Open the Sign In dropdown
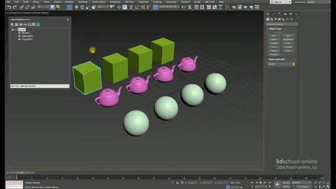The height and width of the screenshot is (189, 336). point(280,2)
